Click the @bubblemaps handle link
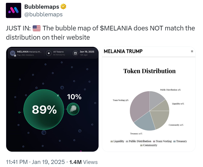 43,14
